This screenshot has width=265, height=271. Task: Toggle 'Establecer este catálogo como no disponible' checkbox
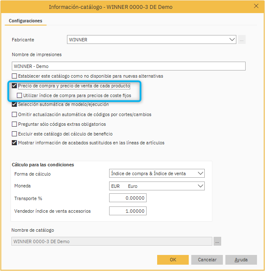[15, 76]
